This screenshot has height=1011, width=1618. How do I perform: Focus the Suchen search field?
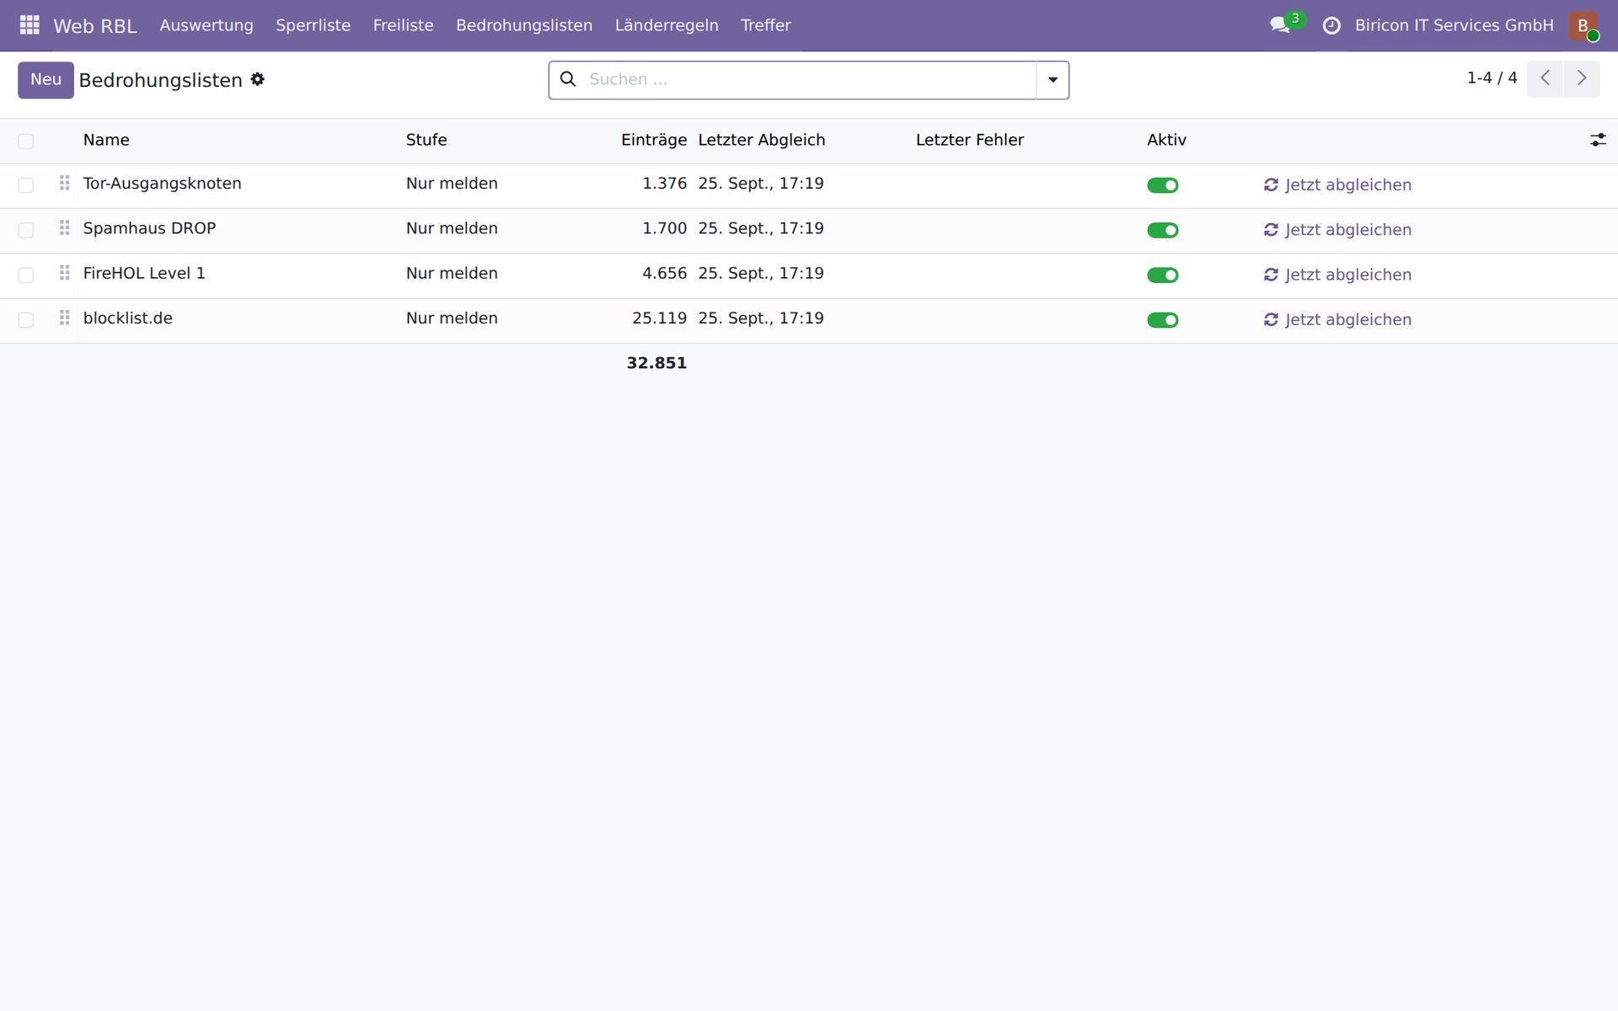809,79
